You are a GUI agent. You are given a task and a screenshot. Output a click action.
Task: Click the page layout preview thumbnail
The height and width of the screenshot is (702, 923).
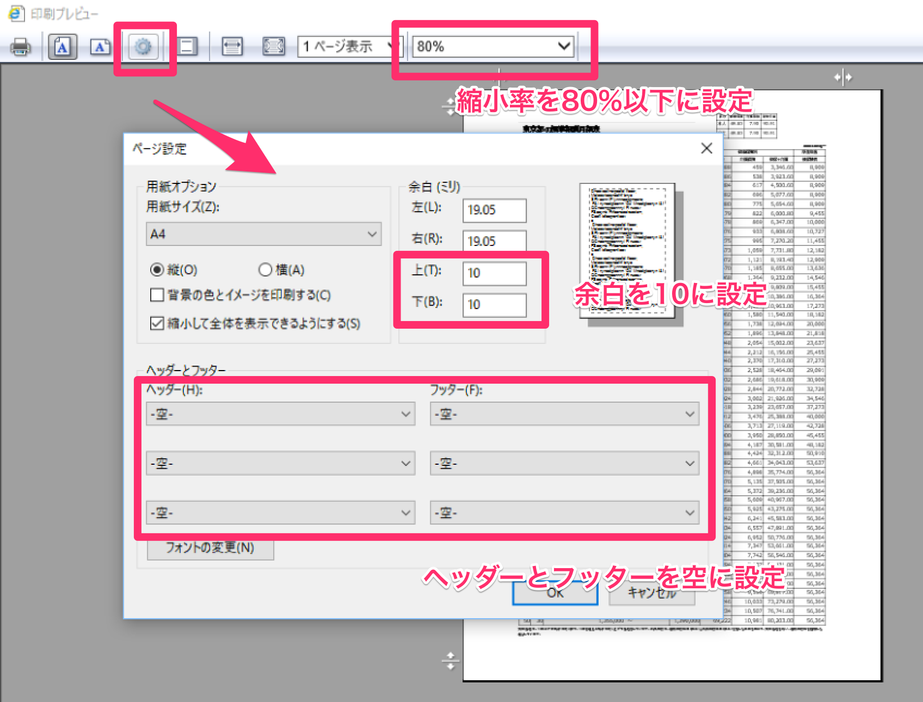coord(627,250)
